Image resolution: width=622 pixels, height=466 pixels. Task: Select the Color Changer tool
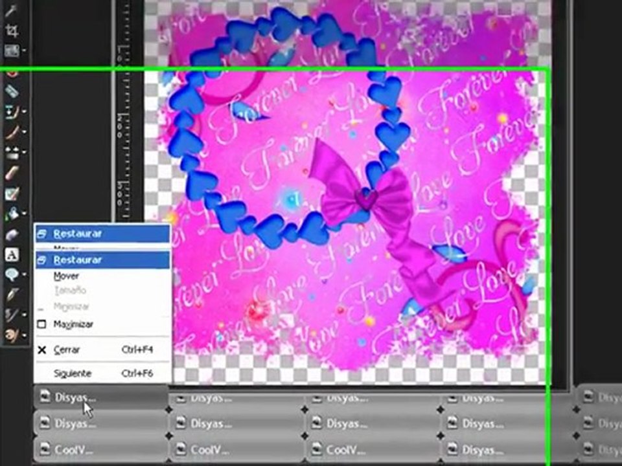[12, 234]
